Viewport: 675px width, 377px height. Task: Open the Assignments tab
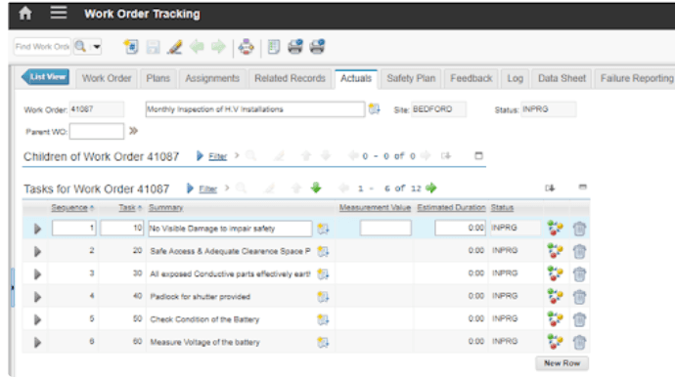pyautogui.click(x=212, y=79)
